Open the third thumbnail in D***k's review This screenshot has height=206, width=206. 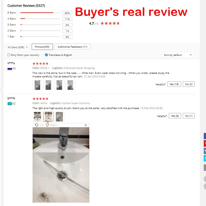tap(59, 117)
